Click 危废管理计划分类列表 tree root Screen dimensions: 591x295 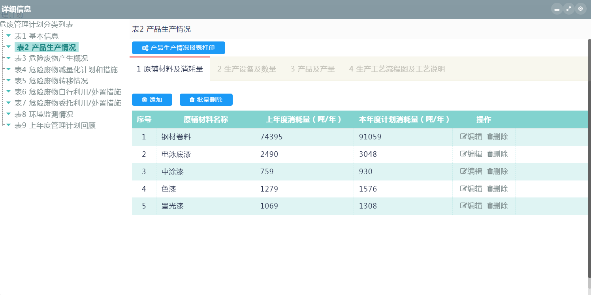point(36,24)
